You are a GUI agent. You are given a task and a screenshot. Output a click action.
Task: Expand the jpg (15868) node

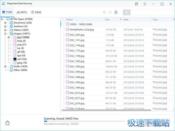(8, 37)
